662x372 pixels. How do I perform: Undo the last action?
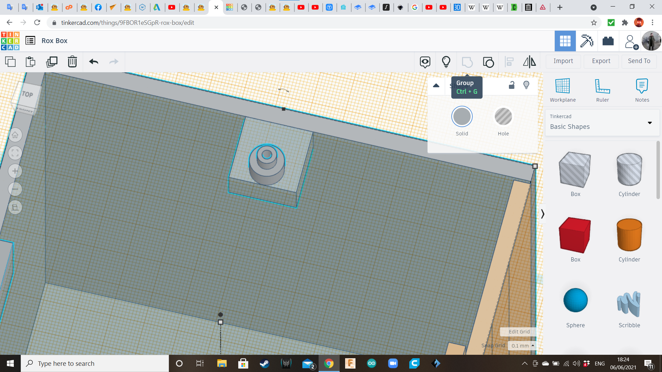click(x=93, y=62)
